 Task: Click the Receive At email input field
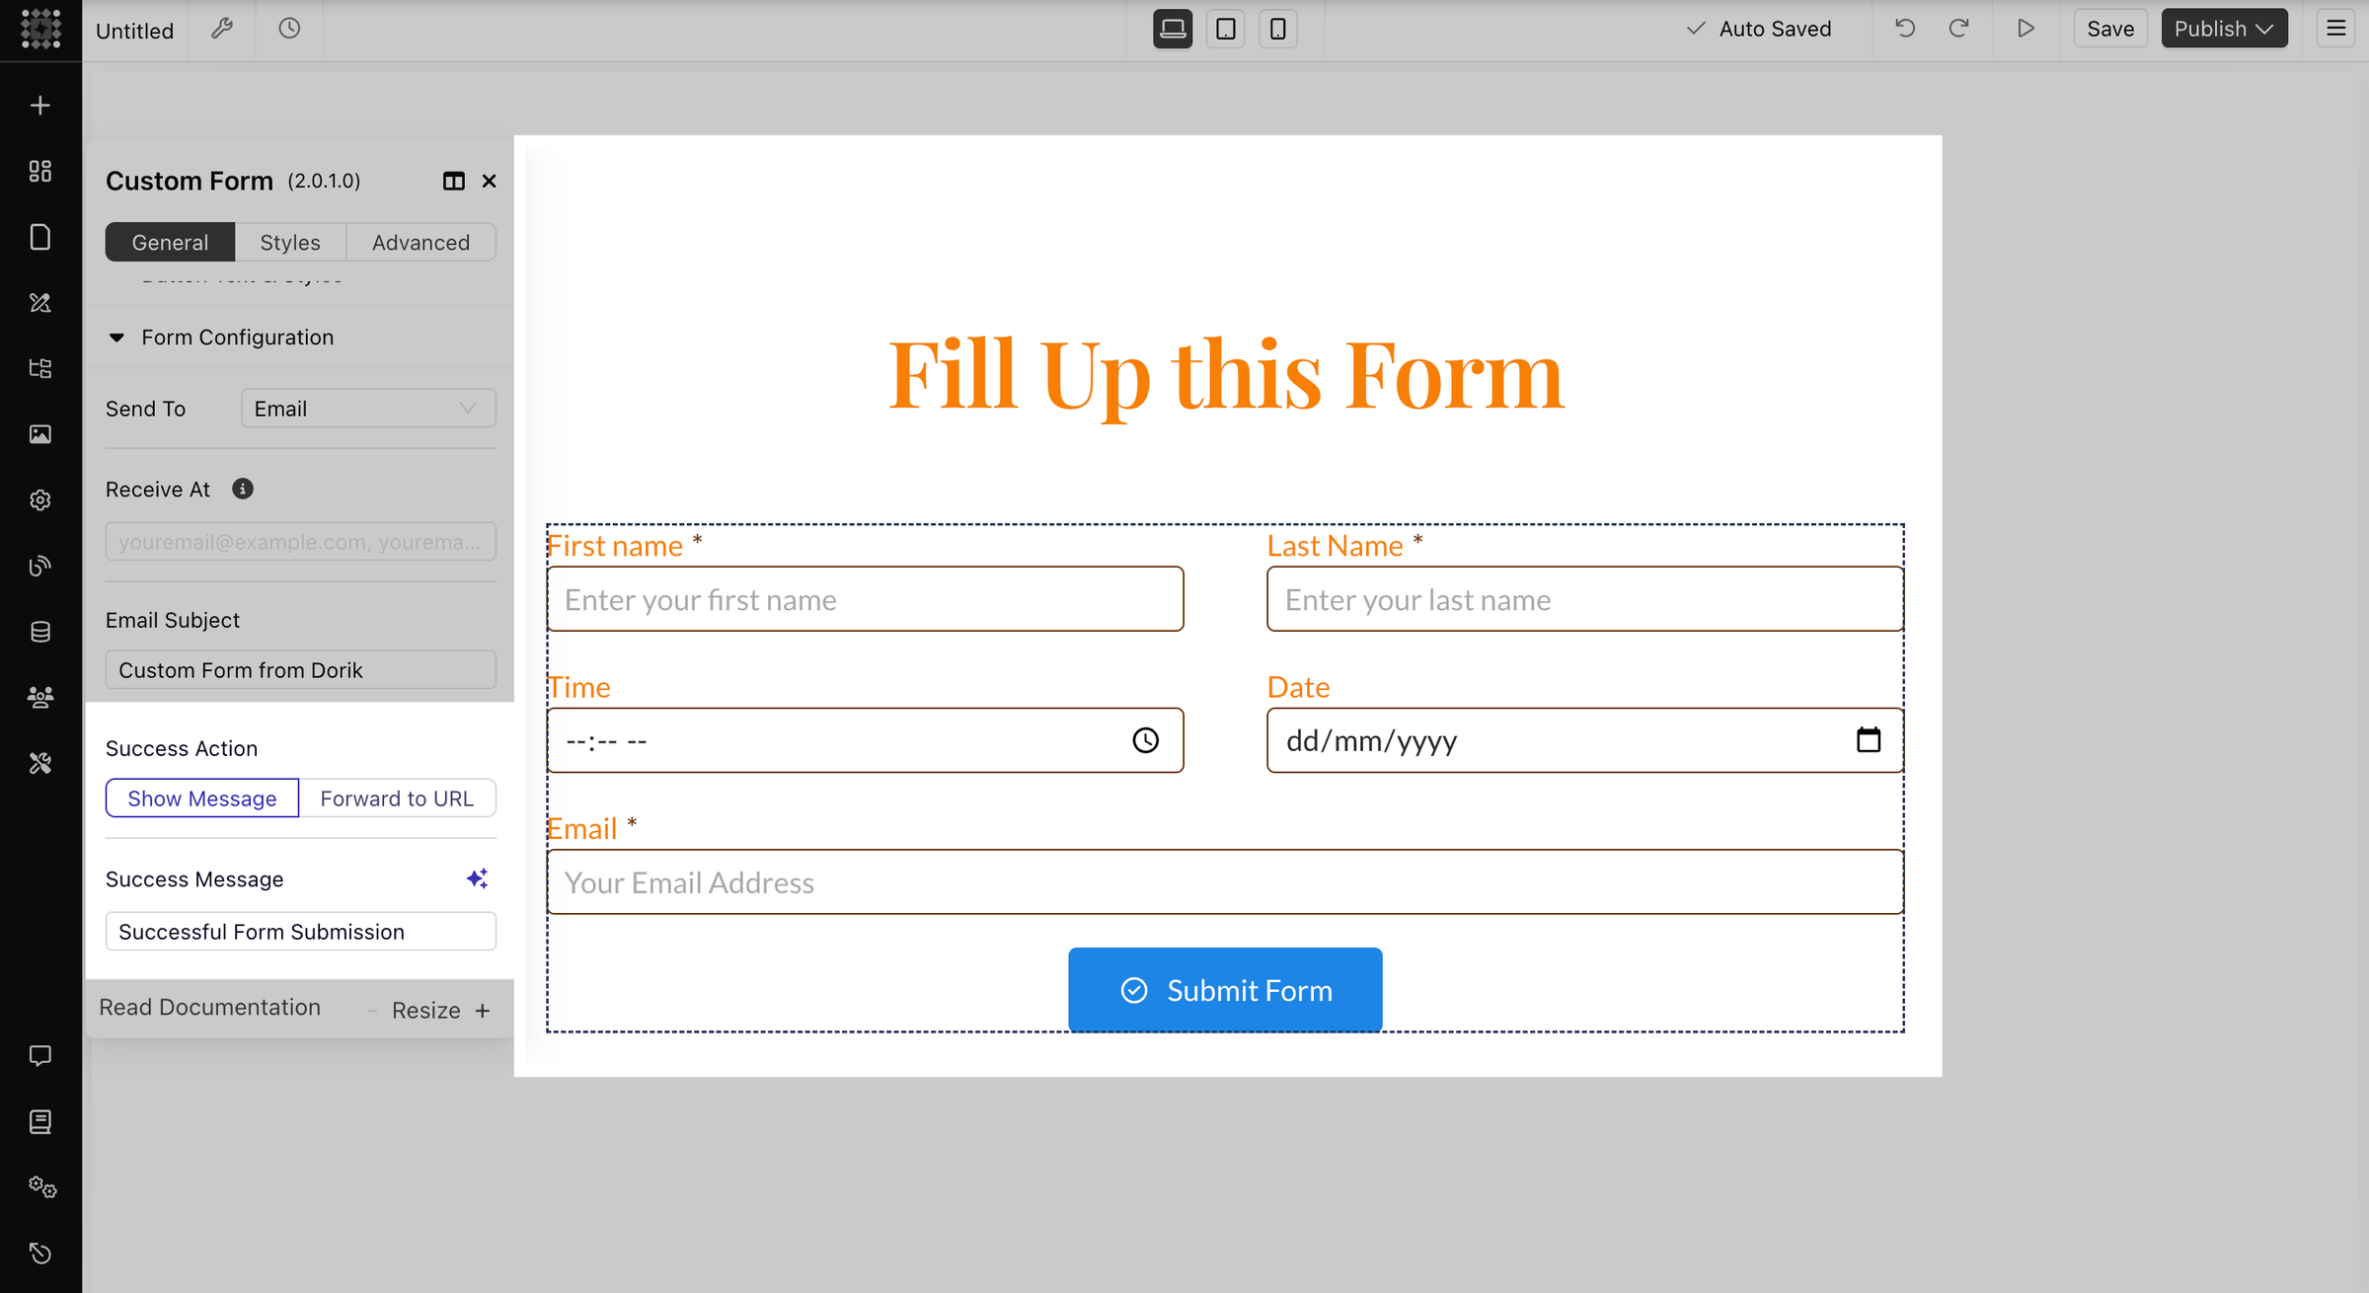(x=300, y=542)
